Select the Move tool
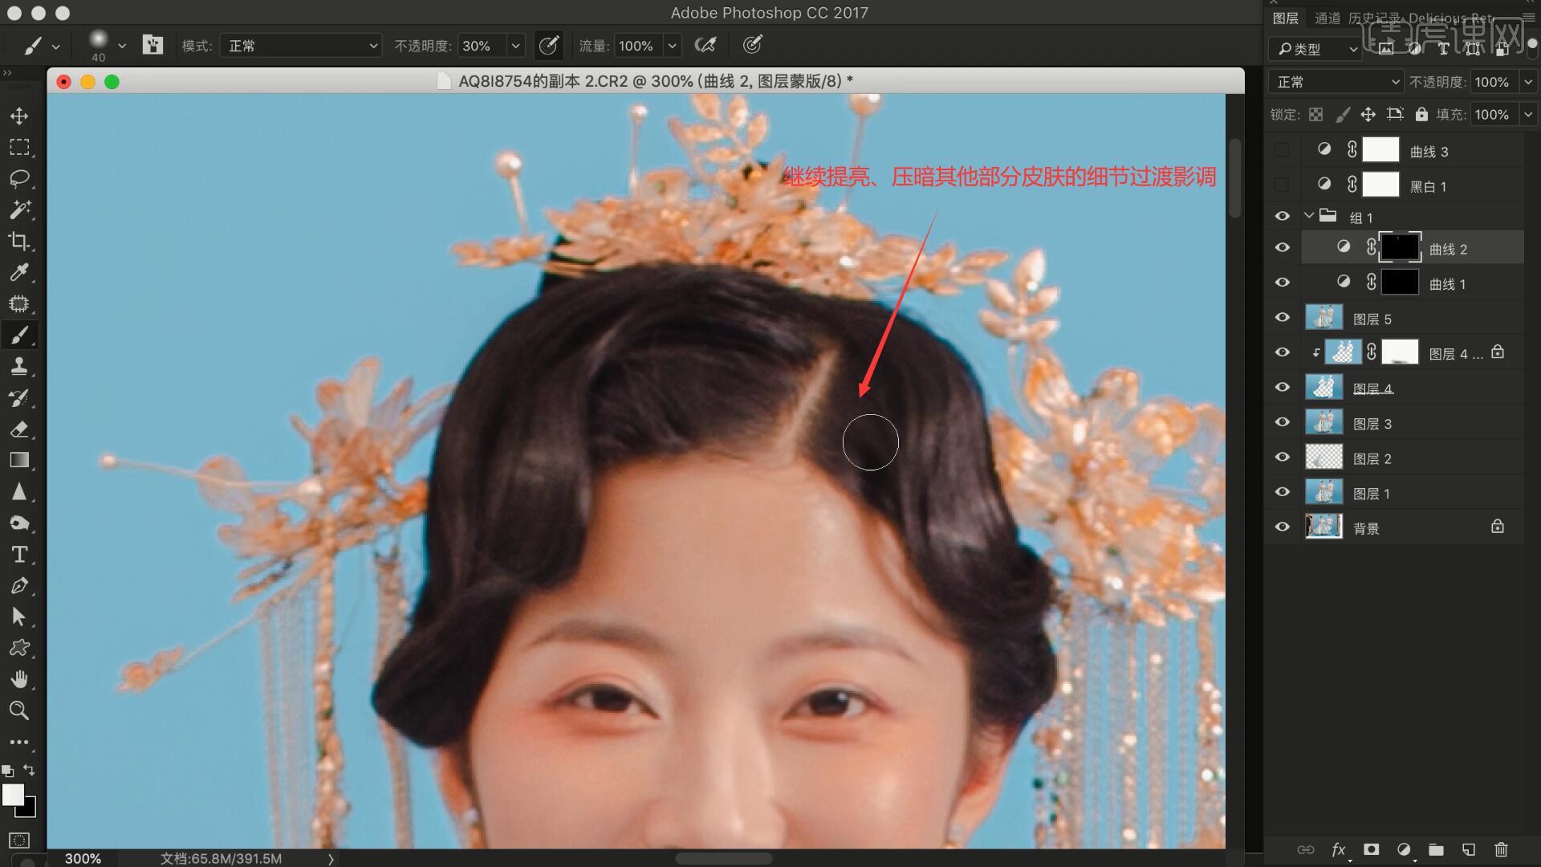1541x867 pixels. [x=19, y=116]
